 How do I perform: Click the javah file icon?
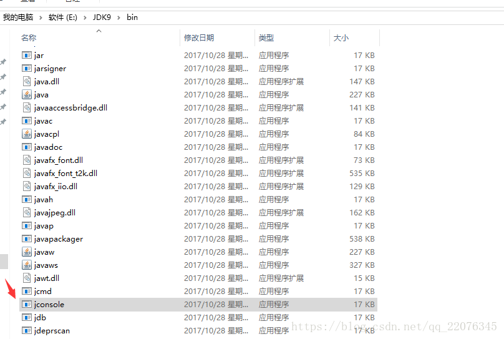27,199
